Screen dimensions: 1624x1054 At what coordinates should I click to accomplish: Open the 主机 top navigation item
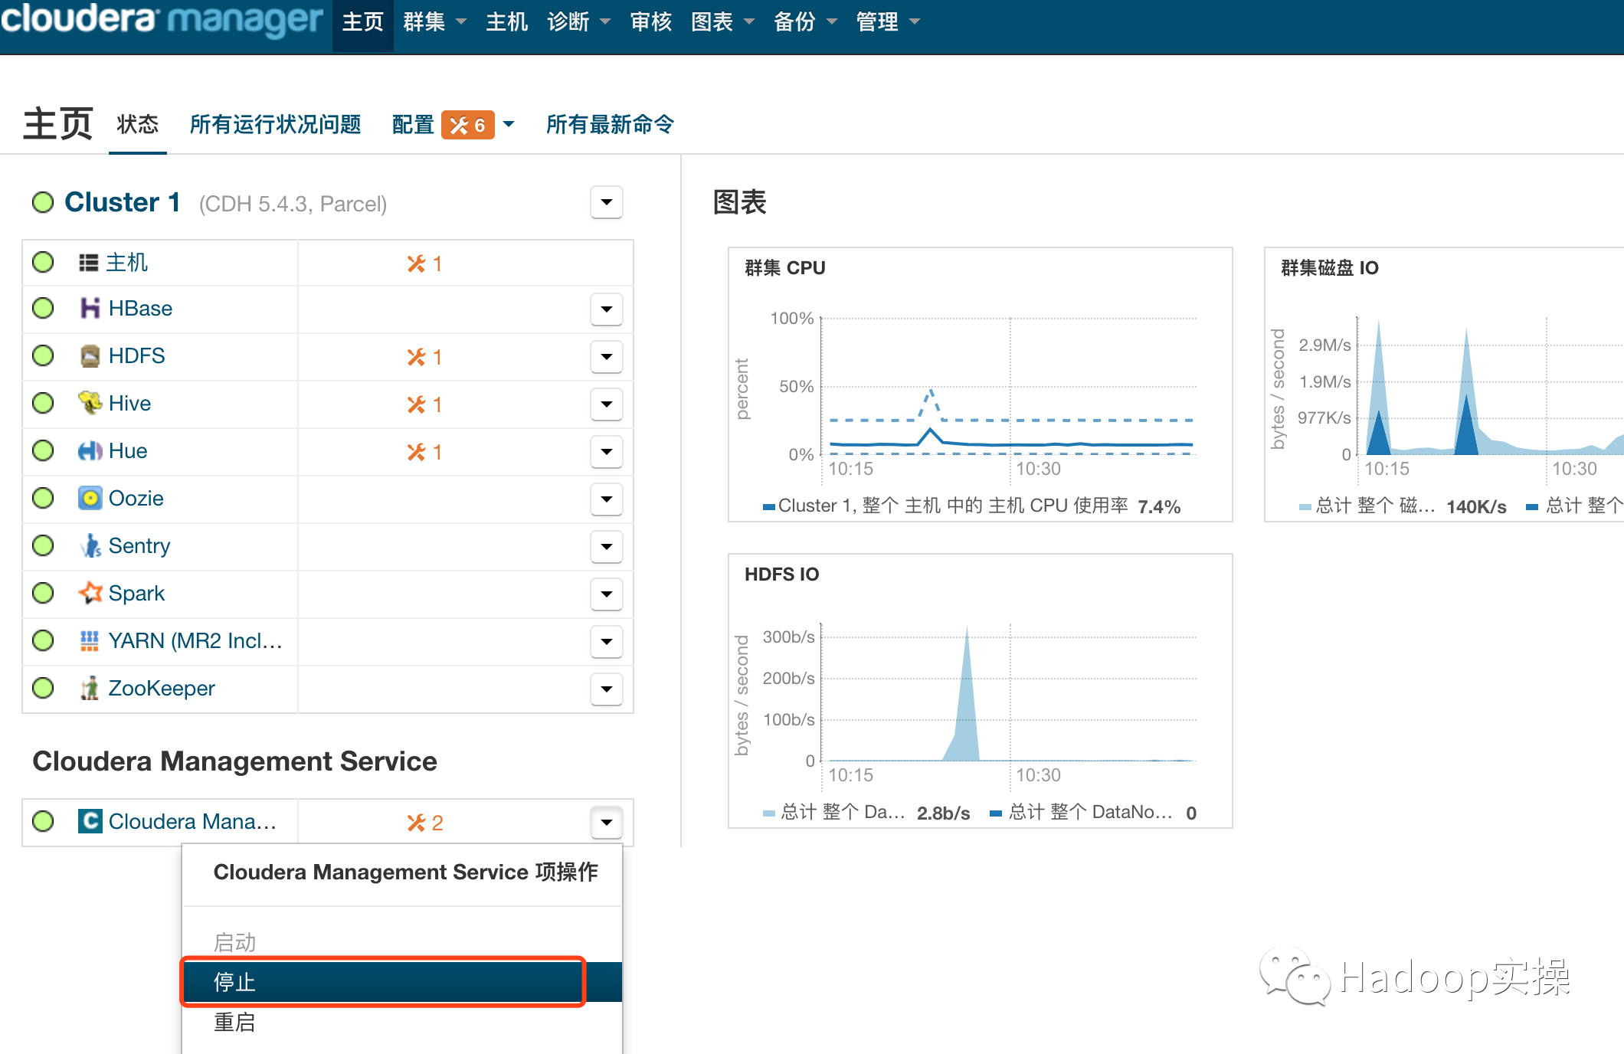pos(507,22)
